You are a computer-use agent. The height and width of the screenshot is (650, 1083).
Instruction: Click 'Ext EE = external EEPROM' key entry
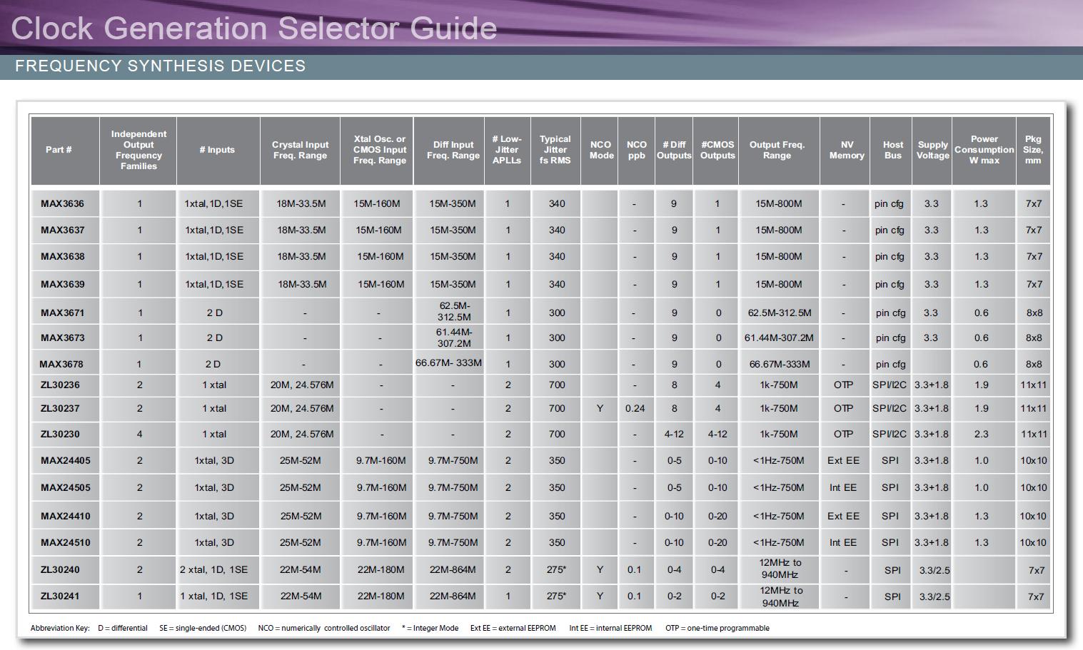click(513, 628)
